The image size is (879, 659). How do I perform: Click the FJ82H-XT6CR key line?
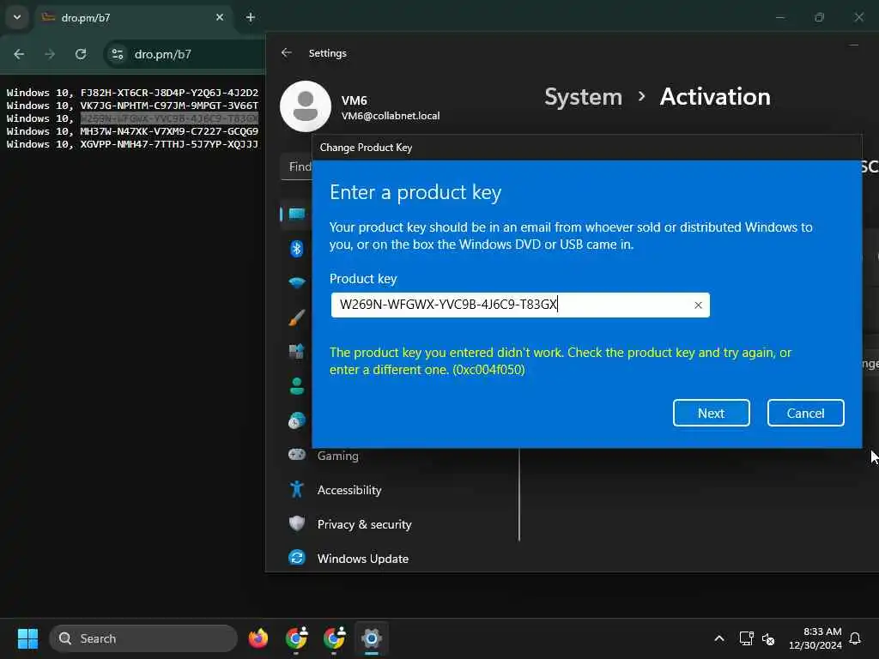coord(132,93)
